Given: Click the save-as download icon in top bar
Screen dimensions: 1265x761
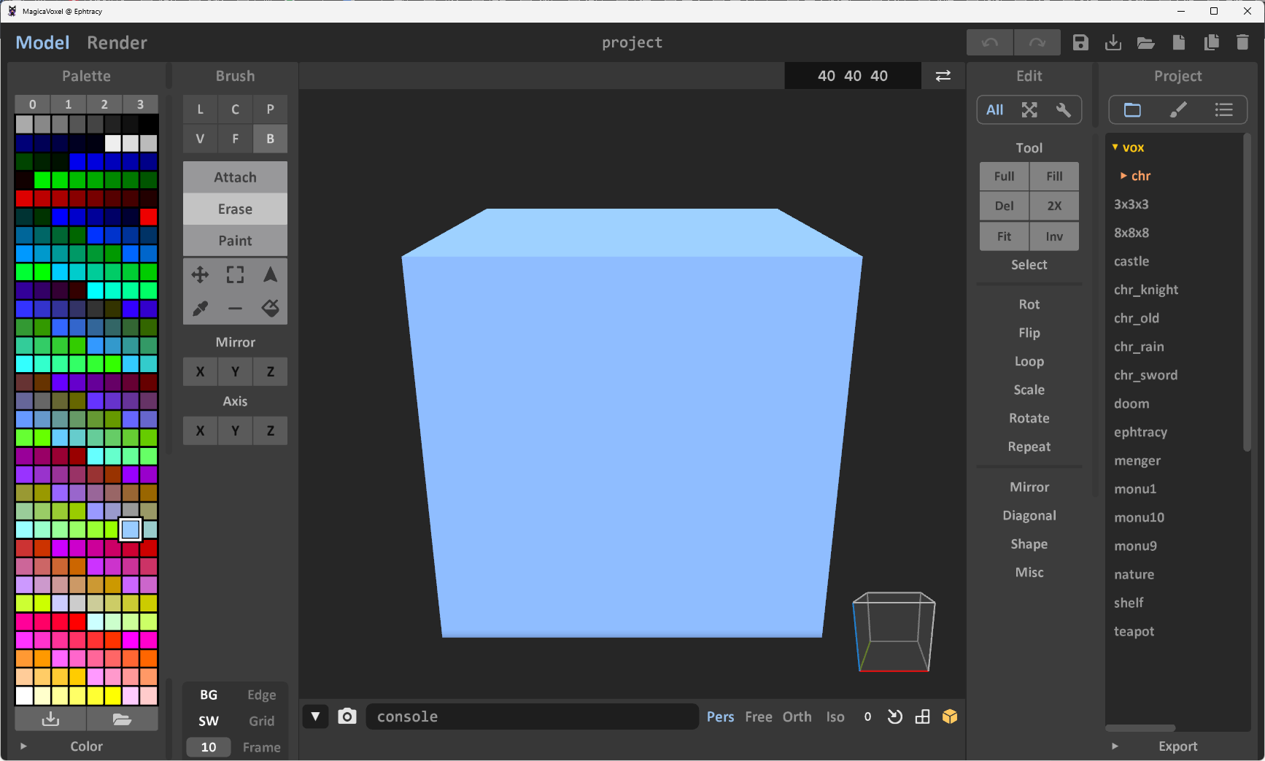Looking at the screenshot, I should pos(1113,43).
